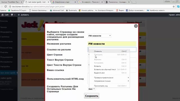Open Консоль in the WordPress sidebar
The width and height of the screenshot is (180, 101).
(x=4, y=21)
